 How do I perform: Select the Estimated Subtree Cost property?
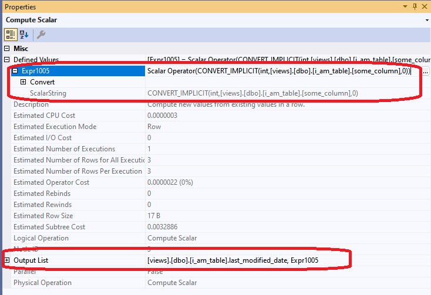[49, 227]
